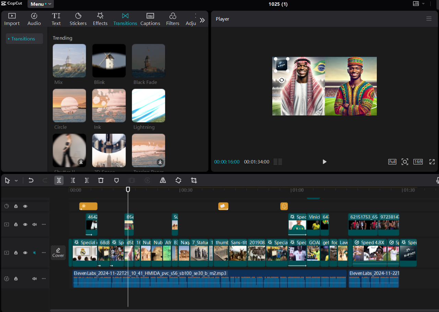Screen dimensions: 439x312
Task: Lock the upper video overlay track
Action: (16, 225)
